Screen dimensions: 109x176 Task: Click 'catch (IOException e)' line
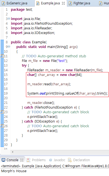click(x=42, y=121)
